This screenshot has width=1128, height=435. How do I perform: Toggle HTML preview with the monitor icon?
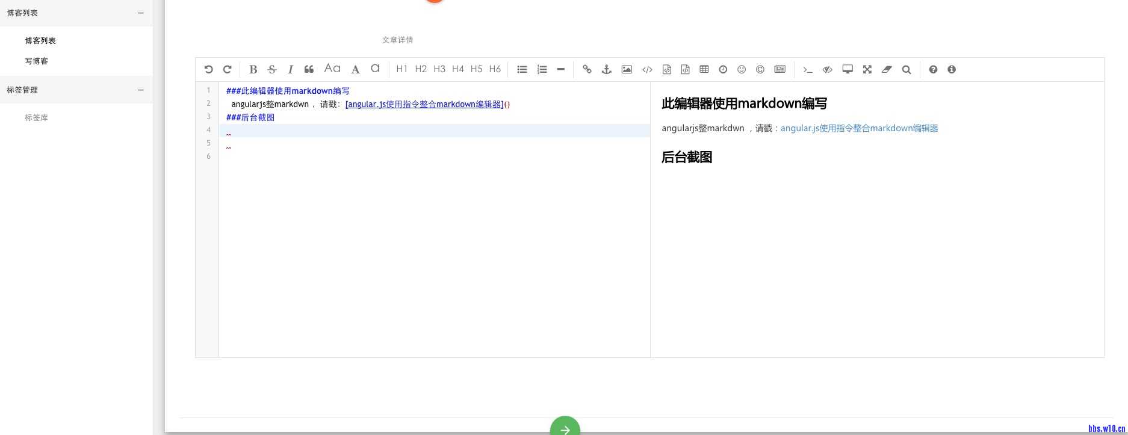pos(847,69)
